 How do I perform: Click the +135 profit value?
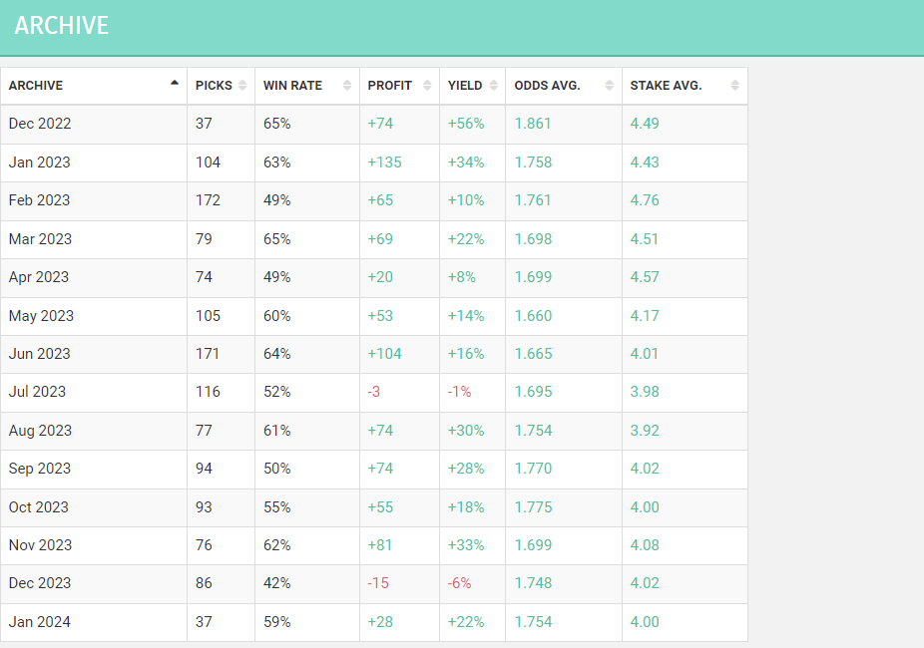(385, 162)
